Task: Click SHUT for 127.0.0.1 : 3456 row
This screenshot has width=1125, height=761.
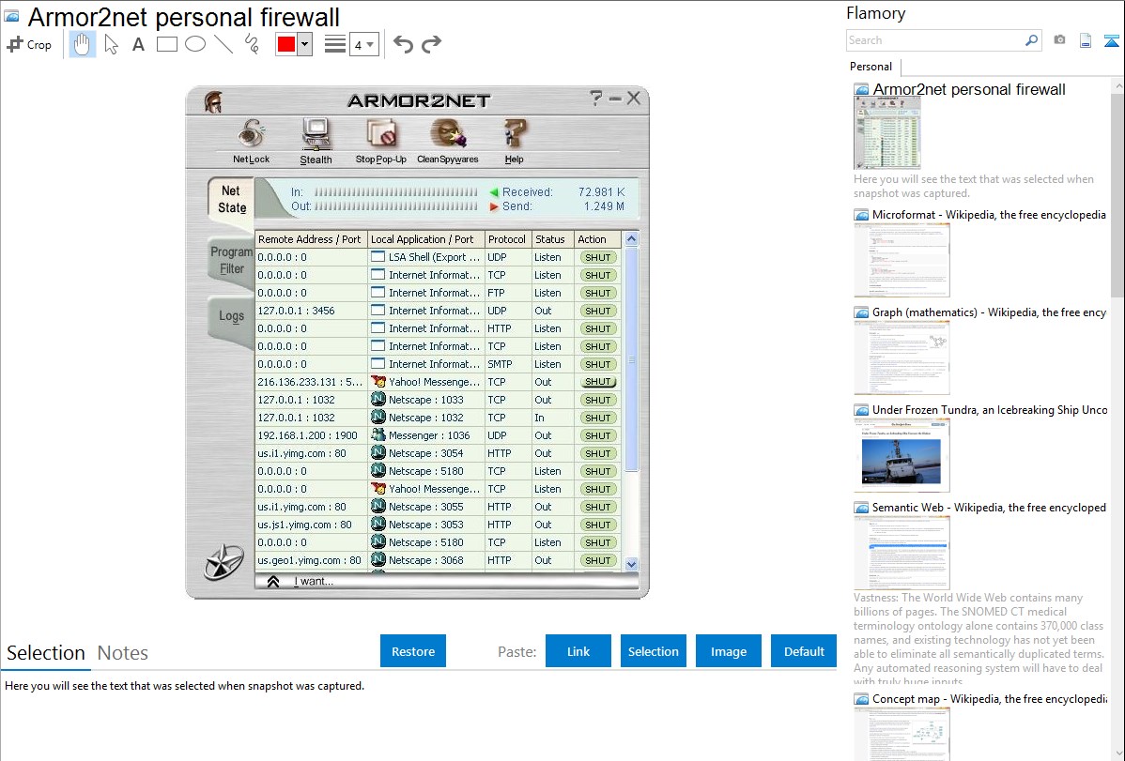Action: (x=597, y=311)
